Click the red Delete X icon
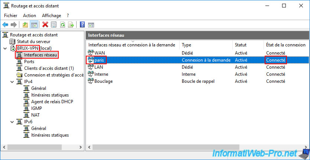This screenshot has height=160, width=310. click(45, 25)
